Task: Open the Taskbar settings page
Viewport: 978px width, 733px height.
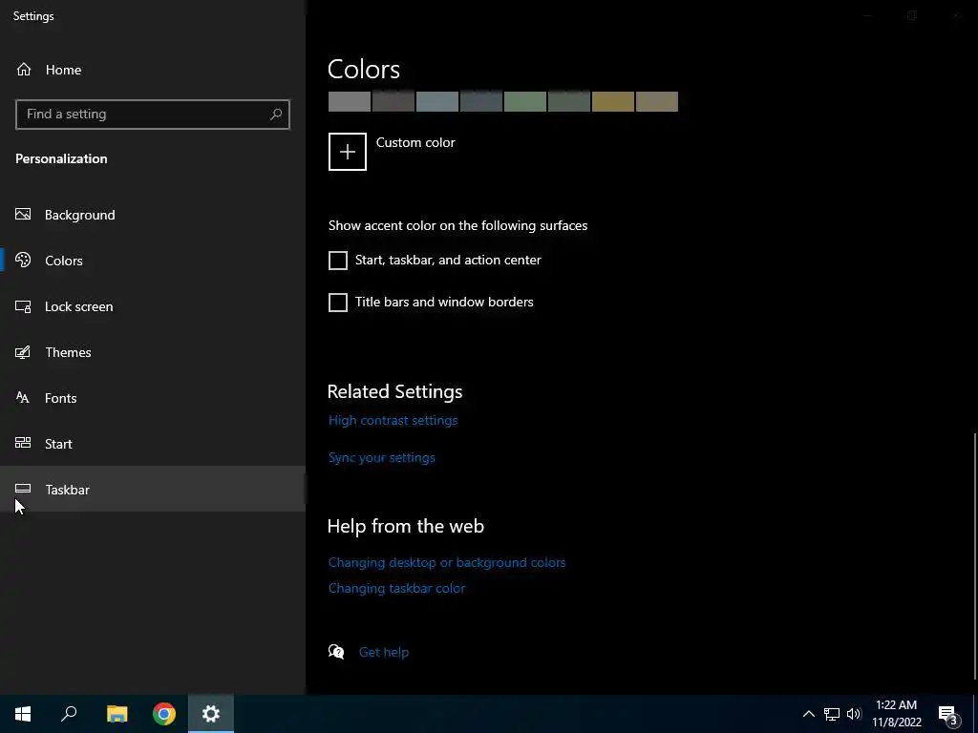Action: tap(153, 490)
